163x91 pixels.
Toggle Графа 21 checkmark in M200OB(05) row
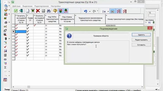click(x=30, y=26)
